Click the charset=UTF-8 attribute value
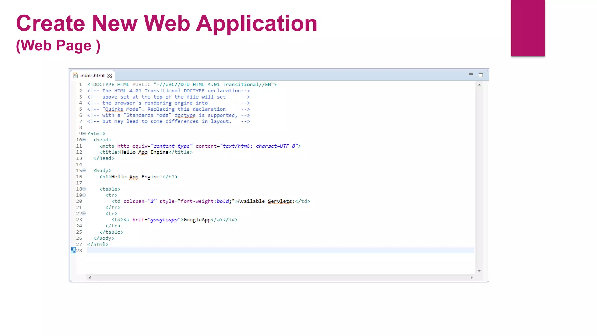This screenshot has width=597, height=336. pyautogui.click(x=275, y=146)
